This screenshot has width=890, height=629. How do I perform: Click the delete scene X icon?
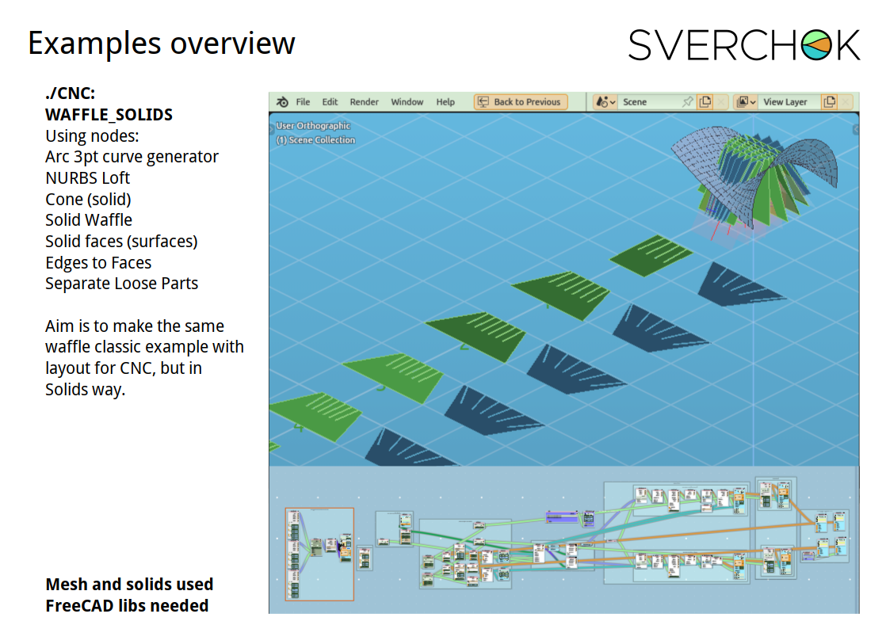point(721,102)
